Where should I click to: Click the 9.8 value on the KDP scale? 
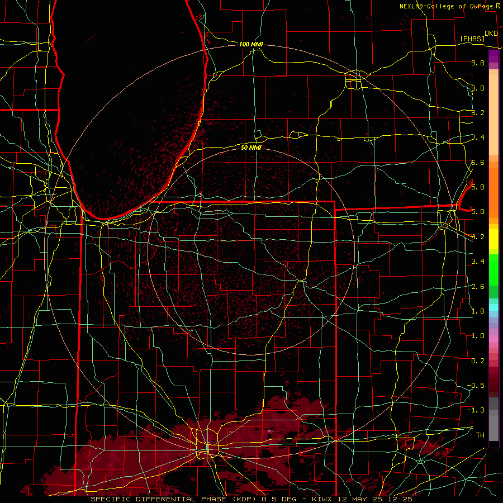pyautogui.click(x=478, y=63)
